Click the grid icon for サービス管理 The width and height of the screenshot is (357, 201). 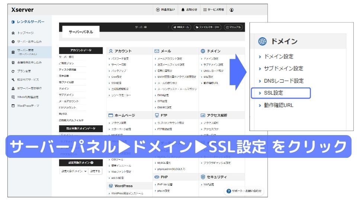click(205, 10)
